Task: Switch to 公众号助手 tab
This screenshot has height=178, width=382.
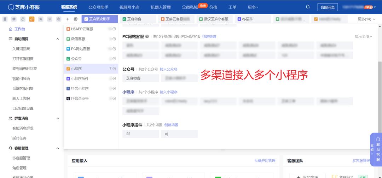Action: [x=98, y=7]
